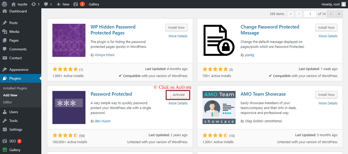
Task: Open the WordPress logo menu
Action: 5,4
